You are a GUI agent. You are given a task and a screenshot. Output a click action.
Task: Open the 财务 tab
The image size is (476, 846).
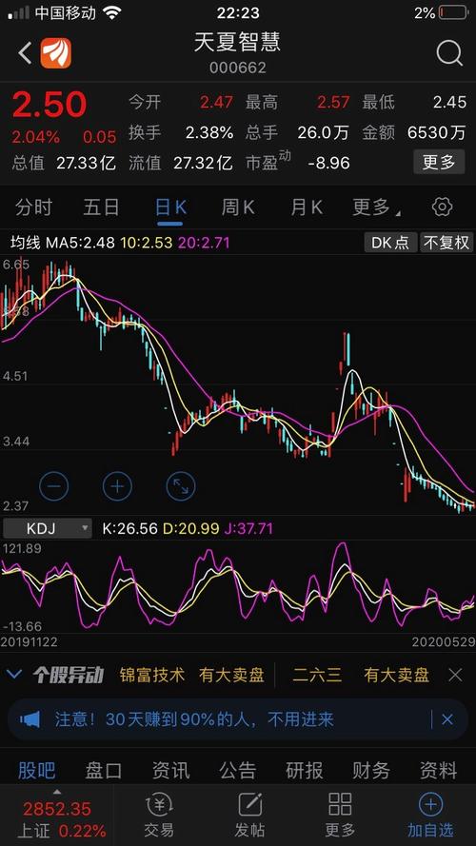(x=371, y=771)
